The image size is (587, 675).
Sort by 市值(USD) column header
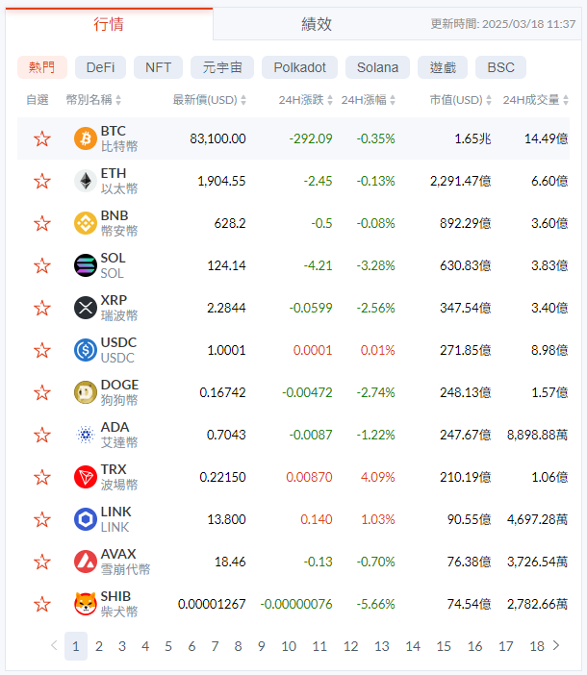pos(460,100)
